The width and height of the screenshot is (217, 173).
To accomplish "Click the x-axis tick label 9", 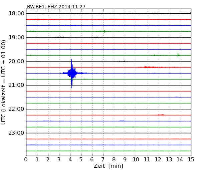I will pyautogui.click(x=125, y=160).
